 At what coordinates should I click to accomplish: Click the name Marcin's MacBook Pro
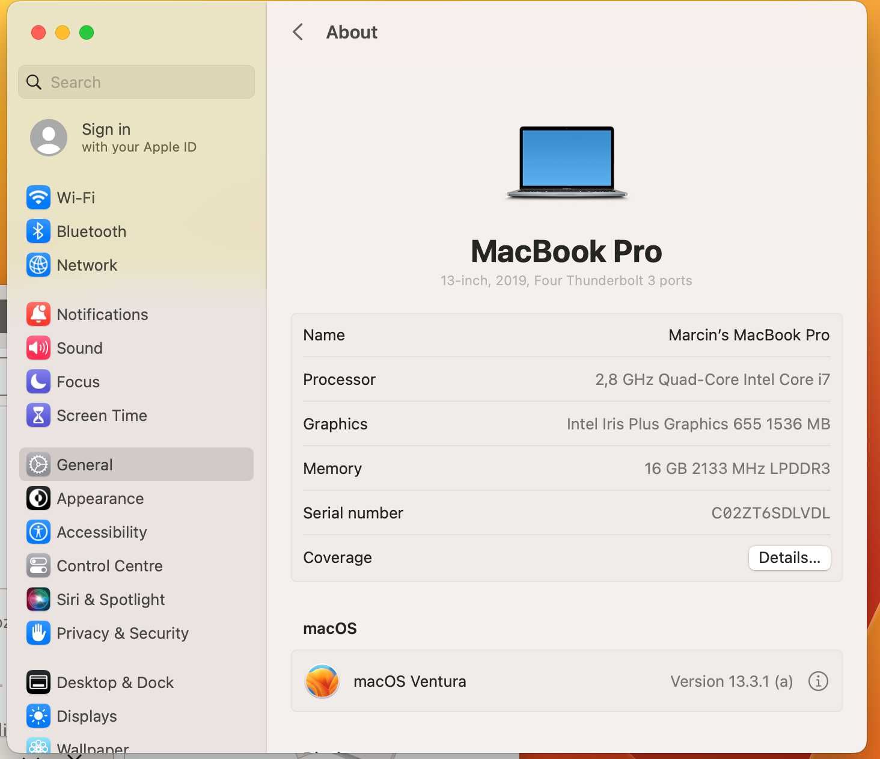[749, 335]
